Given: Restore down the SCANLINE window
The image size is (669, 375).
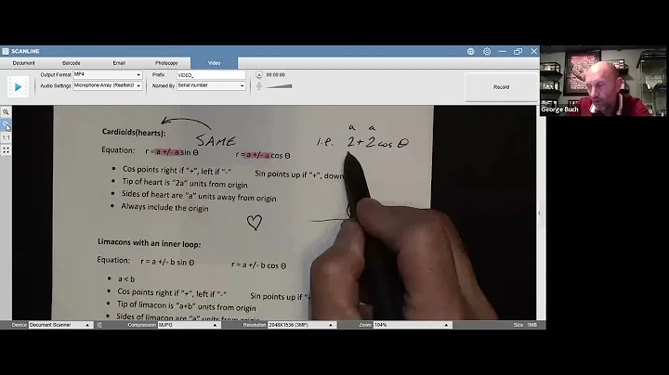Looking at the screenshot, I should (518, 51).
